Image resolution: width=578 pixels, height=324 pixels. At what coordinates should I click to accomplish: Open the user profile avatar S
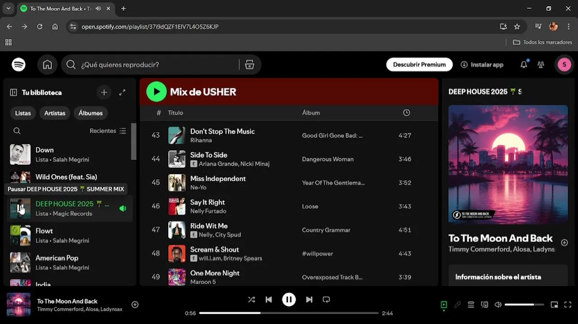click(564, 65)
